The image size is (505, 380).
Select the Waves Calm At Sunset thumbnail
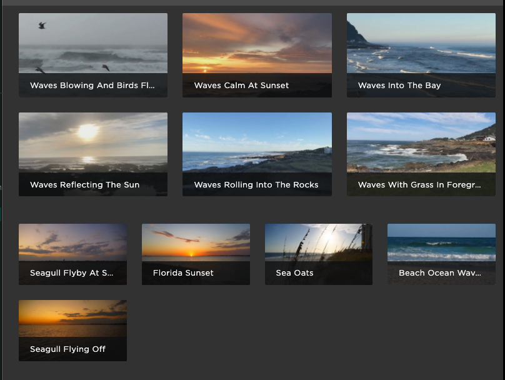257,55
